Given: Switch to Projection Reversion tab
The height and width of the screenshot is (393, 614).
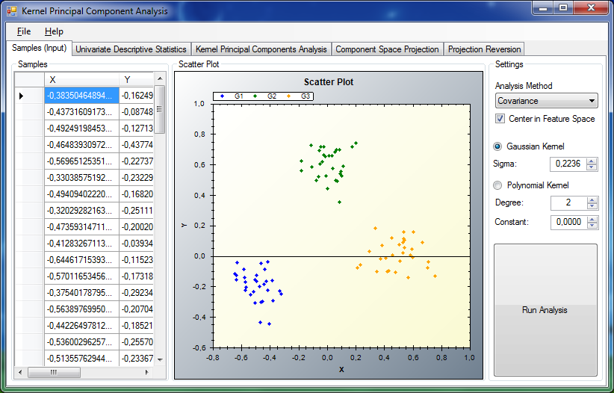Looking at the screenshot, I should pos(484,49).
